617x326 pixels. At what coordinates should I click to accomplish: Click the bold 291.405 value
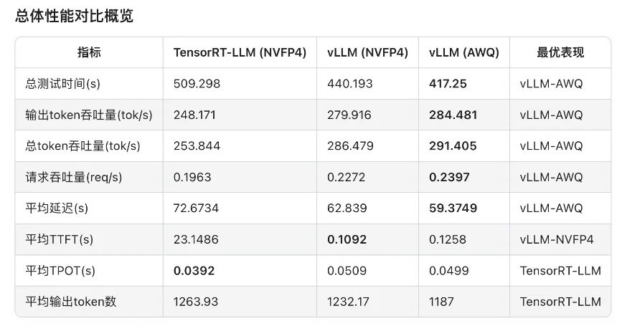453,146
